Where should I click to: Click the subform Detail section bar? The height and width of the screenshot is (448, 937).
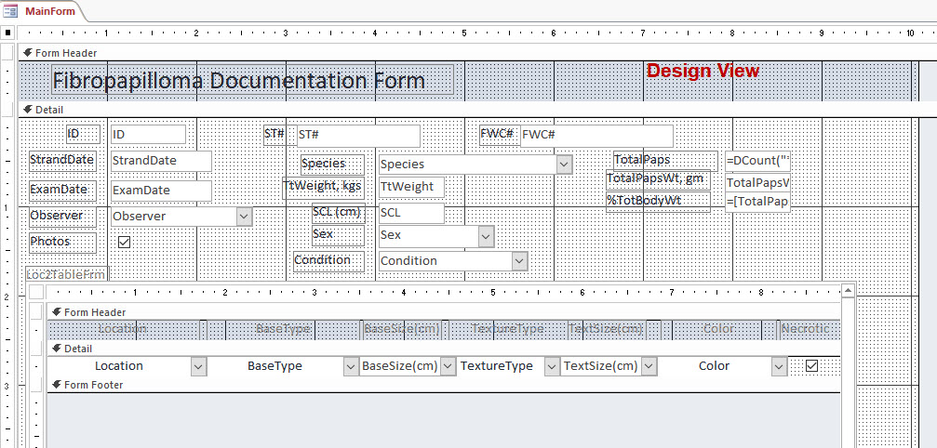tap(444, 349)
